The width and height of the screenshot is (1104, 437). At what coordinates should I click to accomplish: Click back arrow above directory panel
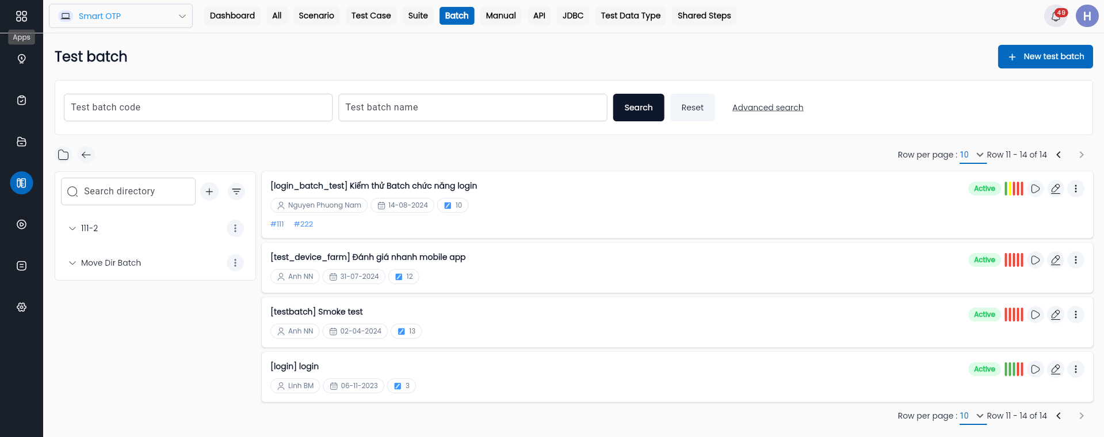pos(86,155)
